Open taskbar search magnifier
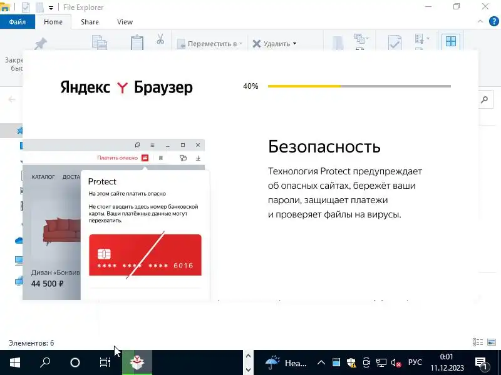The image size is (501, 375). 45,362
